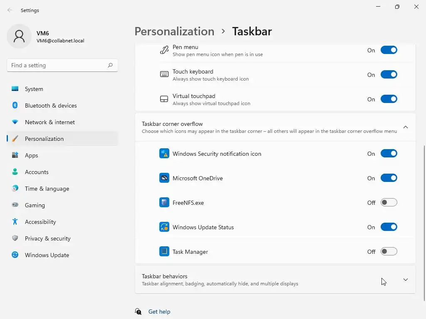Navigate back to Personalization breadcrumb
Screen dimensions: 426x319
174,32
